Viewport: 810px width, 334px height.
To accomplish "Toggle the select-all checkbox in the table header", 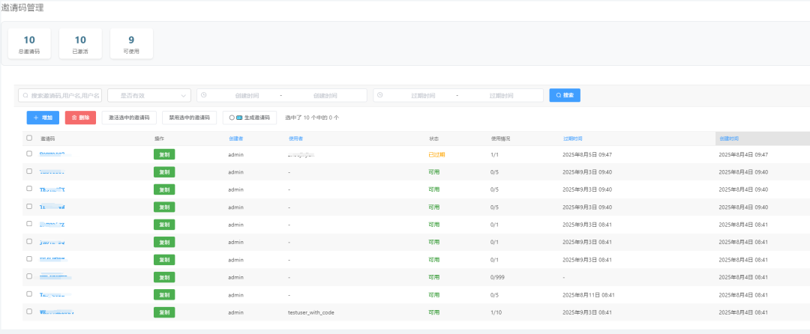I will point(29,138).
